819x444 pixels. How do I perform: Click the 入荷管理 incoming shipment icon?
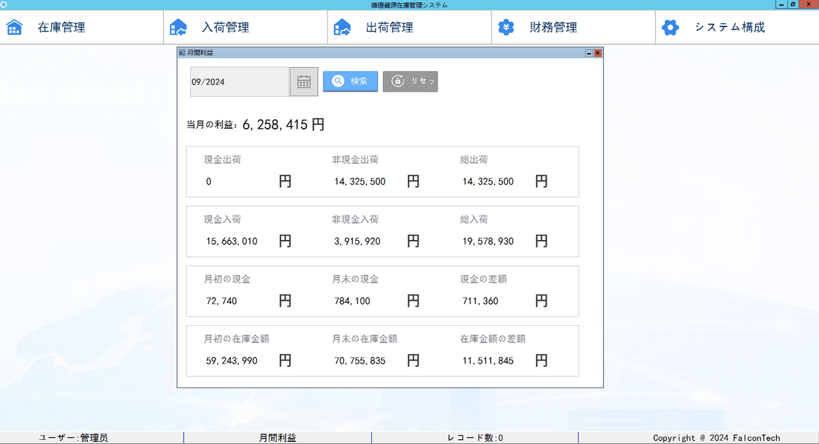pos(178,28)
